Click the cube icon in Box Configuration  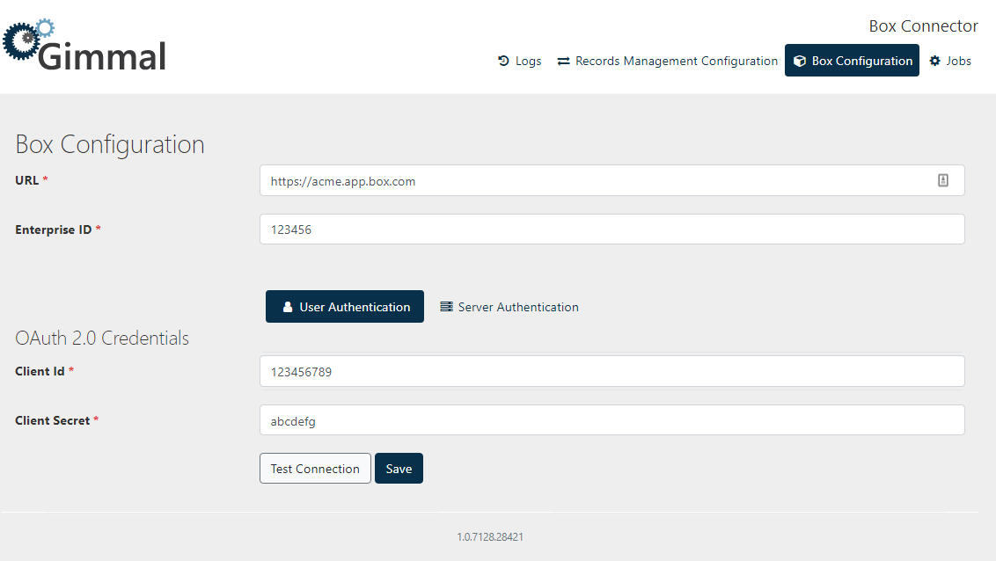click(800, 62)
